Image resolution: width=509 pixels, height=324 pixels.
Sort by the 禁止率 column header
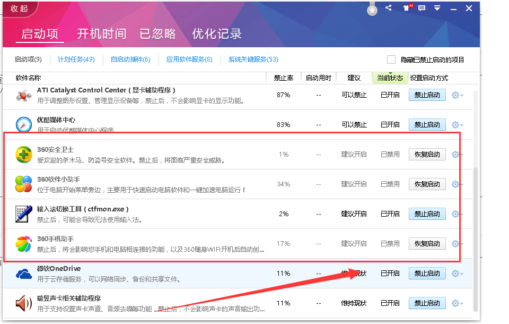(283, 78)
